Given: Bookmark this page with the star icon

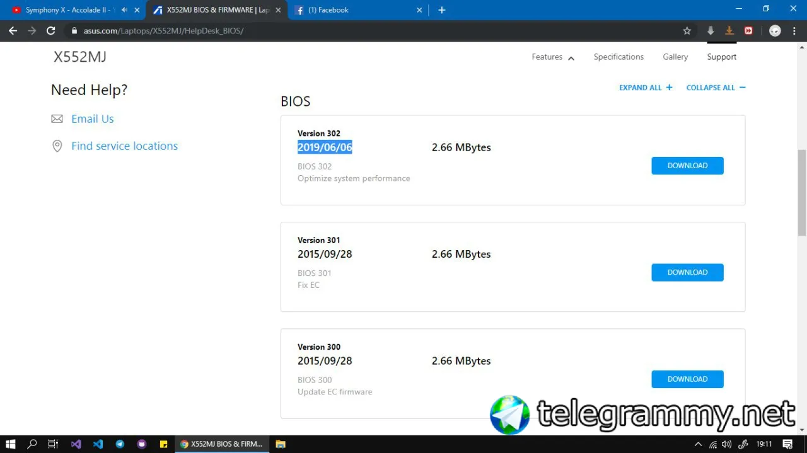Looking at the screenshot, I should click(687, 31).
